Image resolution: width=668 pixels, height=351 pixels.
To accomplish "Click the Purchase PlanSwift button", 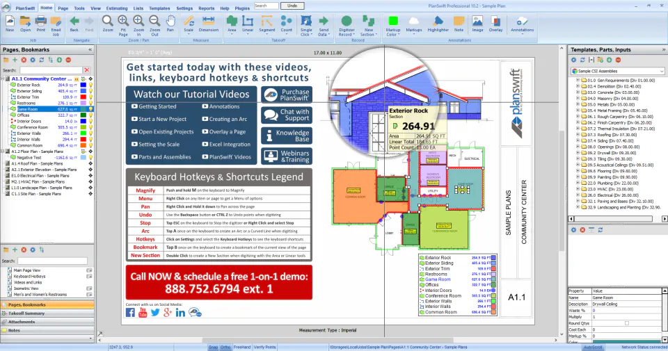I will (x=287, y=95).
